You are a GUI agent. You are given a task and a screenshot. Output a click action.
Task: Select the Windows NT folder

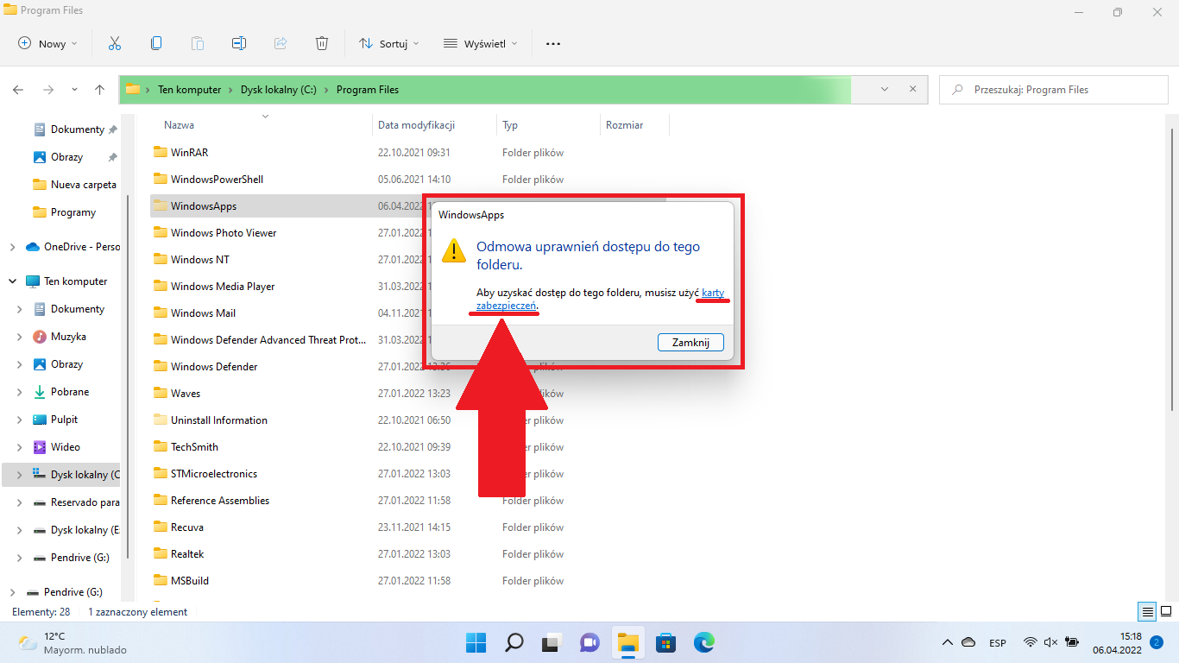[x=199, y=260]
